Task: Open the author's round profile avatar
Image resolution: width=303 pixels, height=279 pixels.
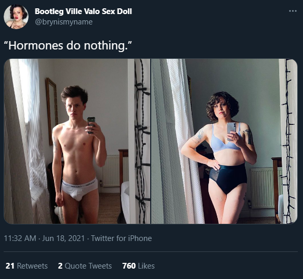Action: [16, 17]
